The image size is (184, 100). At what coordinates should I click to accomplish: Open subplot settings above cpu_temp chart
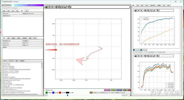tap(151, 11)
